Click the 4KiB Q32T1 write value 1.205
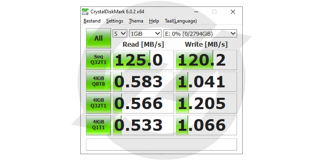323x161 pixels. 206,103
